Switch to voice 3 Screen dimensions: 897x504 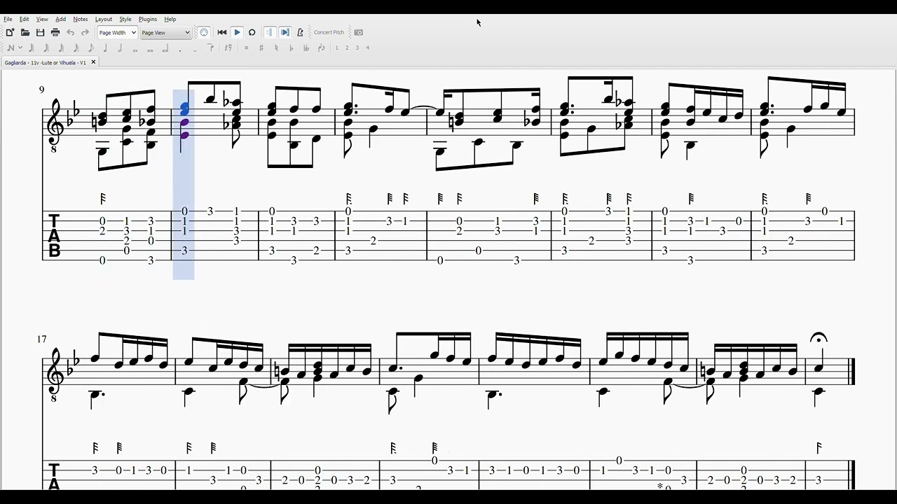[x=357, y=48]
